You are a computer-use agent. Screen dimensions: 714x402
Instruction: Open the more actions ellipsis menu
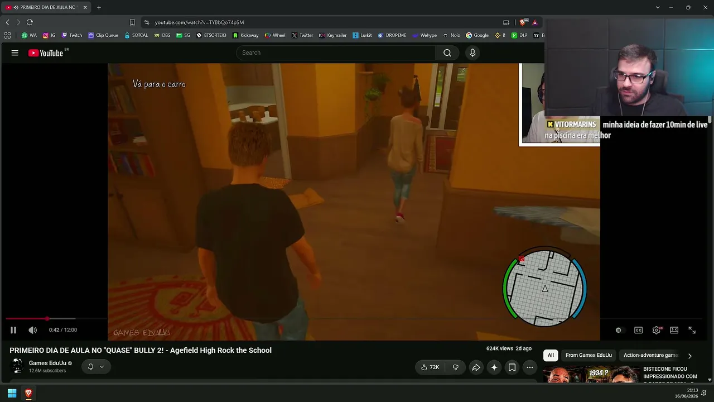530,367
